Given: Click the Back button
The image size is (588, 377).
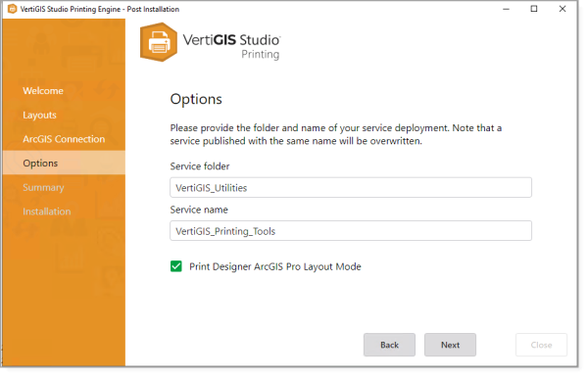Looking at the screenshot, I should [389, 345].
